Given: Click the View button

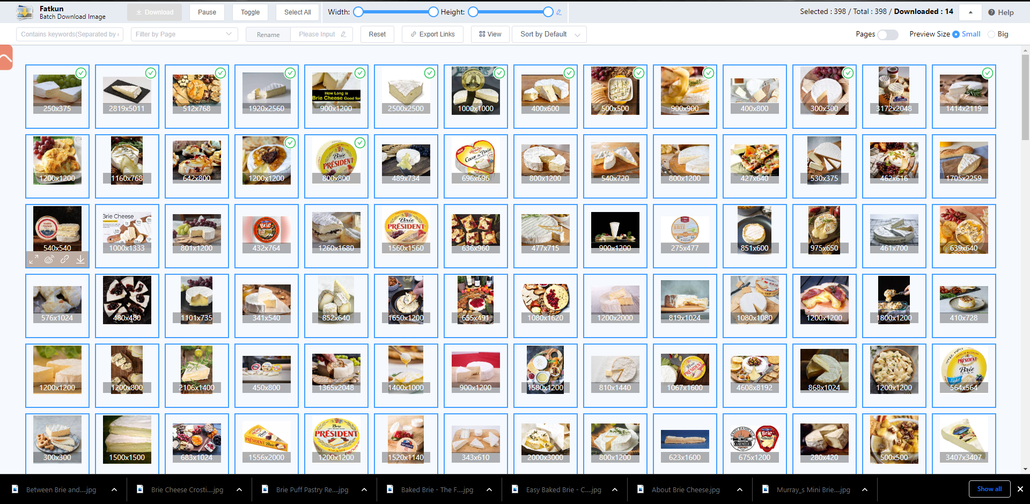Looking at the screenshot, I should click(x=490, y=34).
